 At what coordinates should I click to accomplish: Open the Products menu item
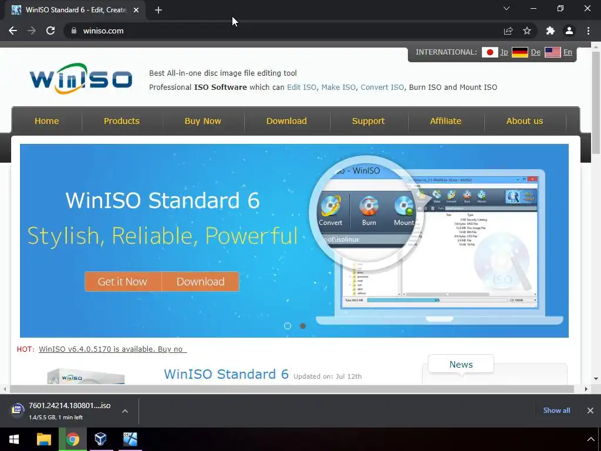(121, 121)
